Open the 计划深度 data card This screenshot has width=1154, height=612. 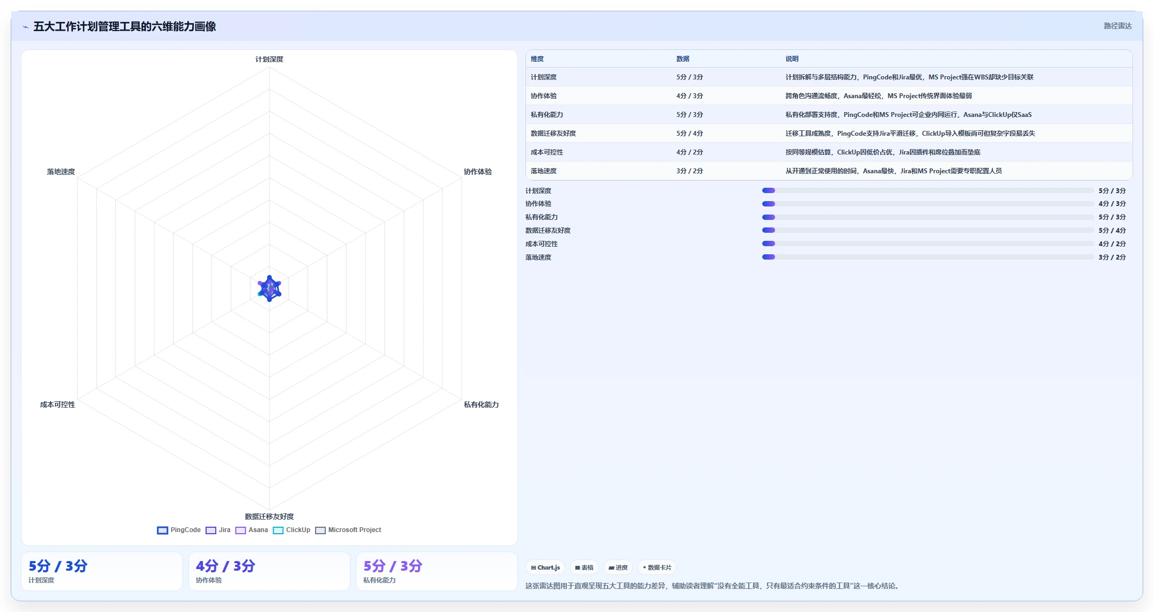(x=102, y=571)
